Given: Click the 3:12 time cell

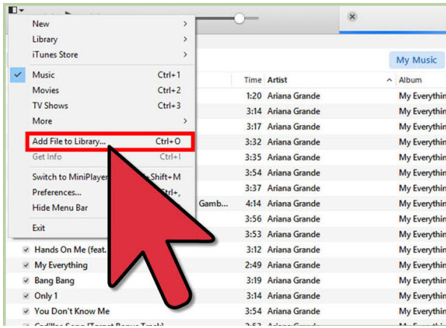Looking at the screenshot, I should (254, 250).
